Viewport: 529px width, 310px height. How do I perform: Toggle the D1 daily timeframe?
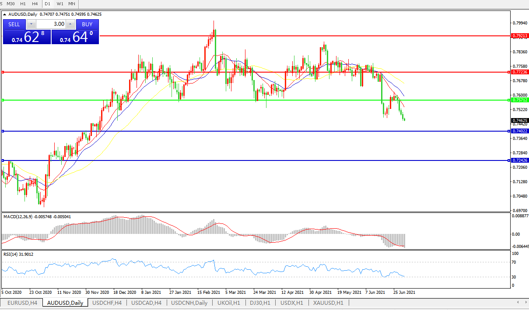48,3
